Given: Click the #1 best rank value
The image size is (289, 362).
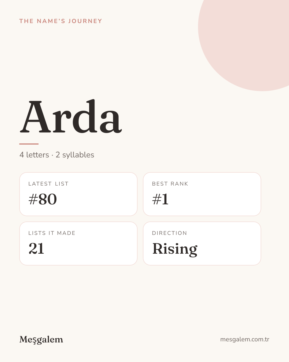Looking at the screenshot, I should pos(160,199).
